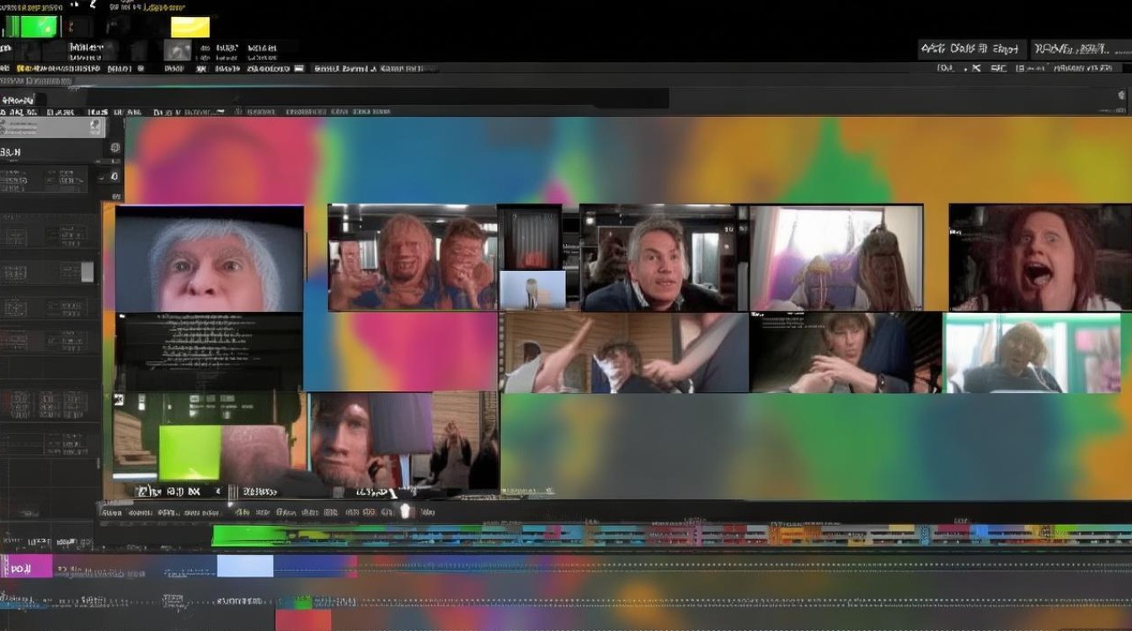
Task: Select the light blue clip on the timeline
Action: 245,565
